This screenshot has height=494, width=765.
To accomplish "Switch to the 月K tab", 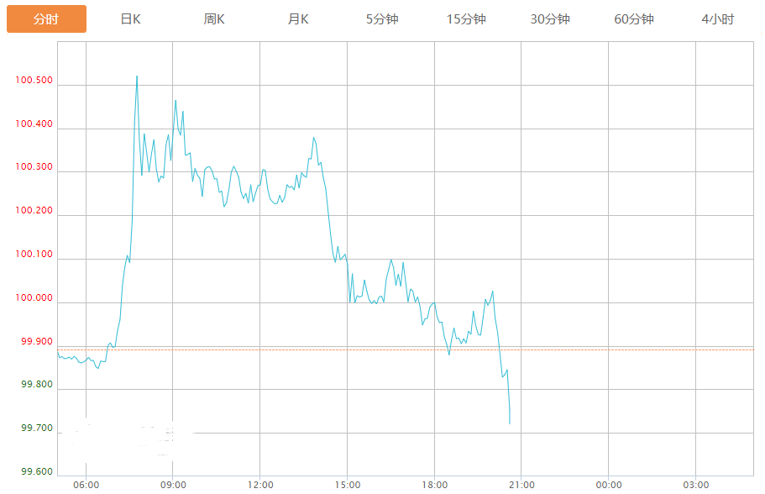I will click(298, 19).
